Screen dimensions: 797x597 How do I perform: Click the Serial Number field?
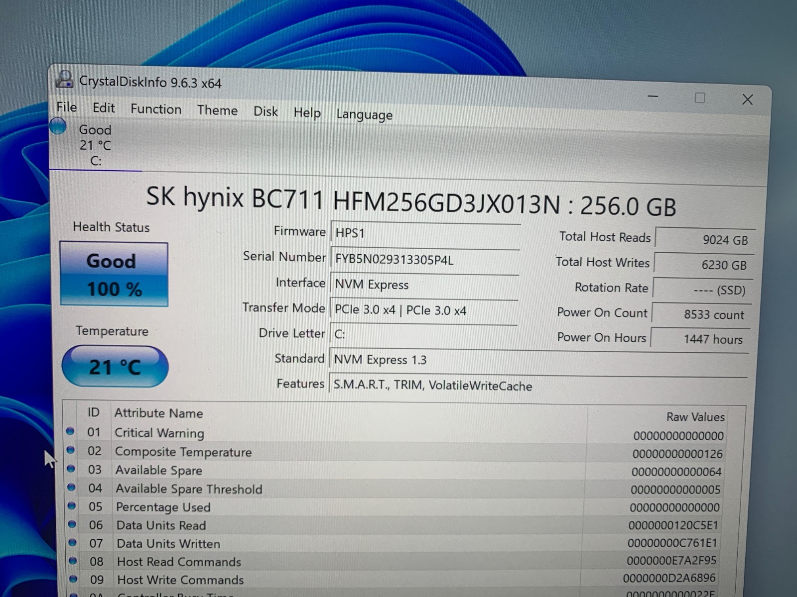point(425,260)
